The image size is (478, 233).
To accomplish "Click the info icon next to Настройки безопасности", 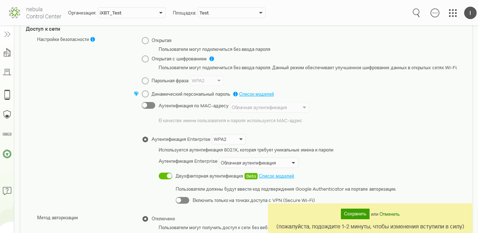I will [93, 40].
